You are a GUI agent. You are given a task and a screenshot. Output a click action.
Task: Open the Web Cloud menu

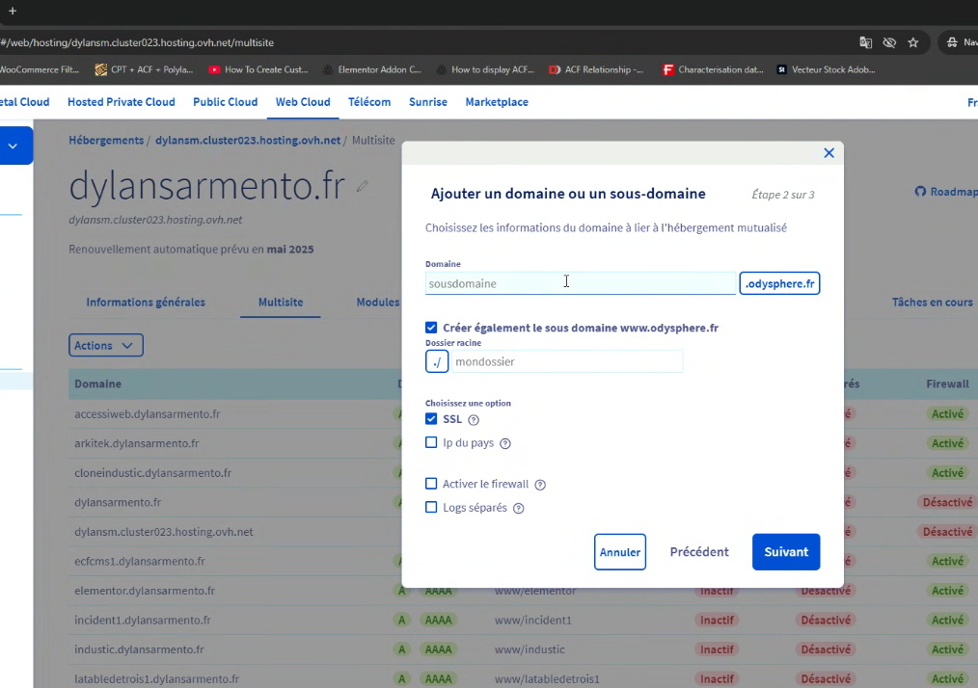tap(303, 102)
